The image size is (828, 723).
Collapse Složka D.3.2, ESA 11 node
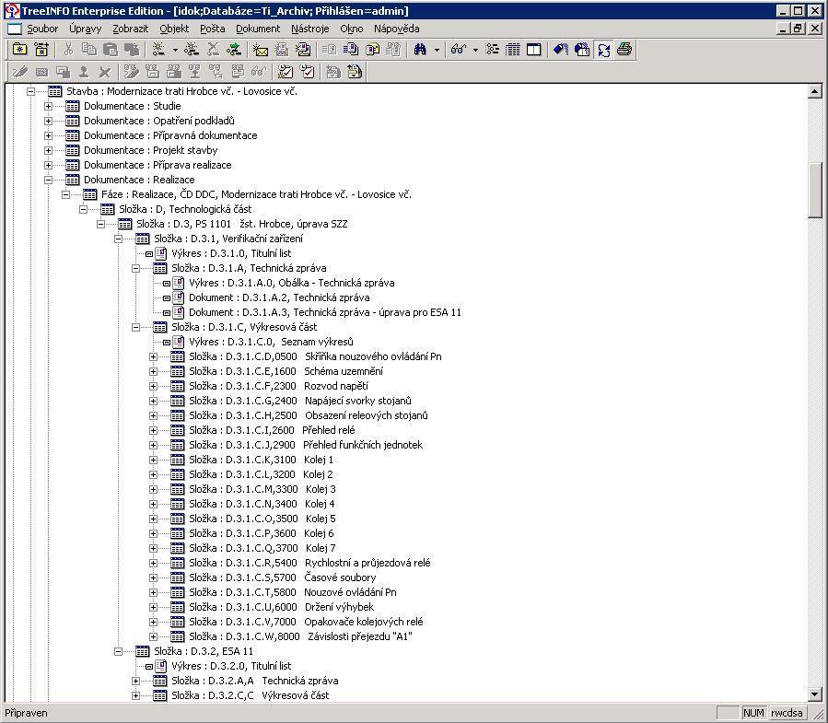[x=118, y=652]
